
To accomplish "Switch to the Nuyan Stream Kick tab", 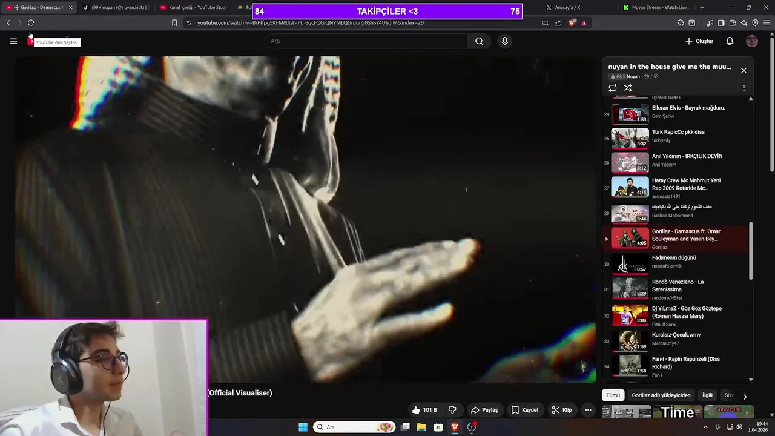I will [656, 8].
